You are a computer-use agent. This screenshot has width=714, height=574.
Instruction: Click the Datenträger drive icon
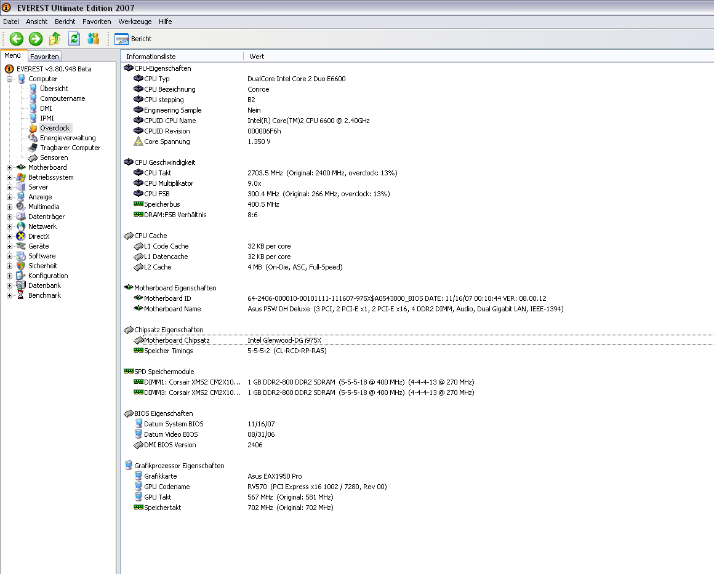point(20,217)
